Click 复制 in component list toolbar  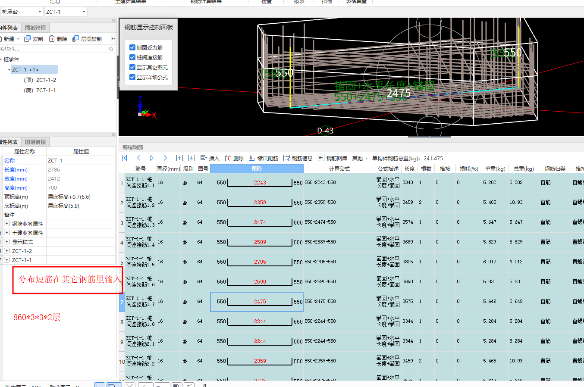pos(34,39)
